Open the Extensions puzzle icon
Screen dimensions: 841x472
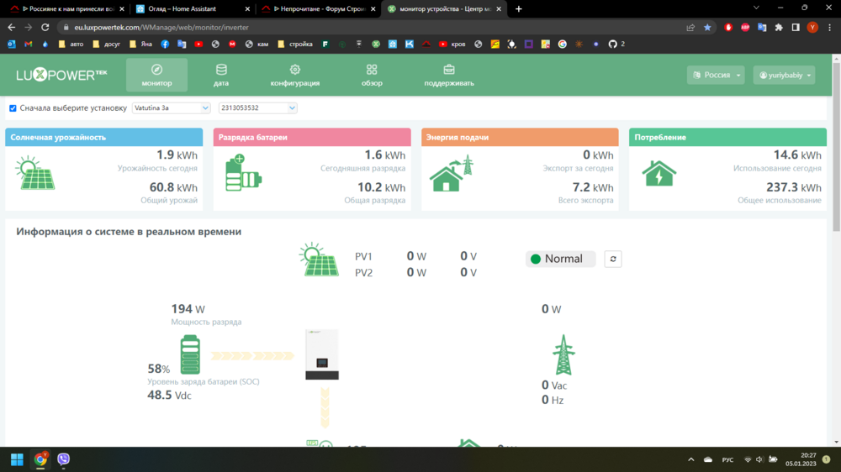(779, 28)
